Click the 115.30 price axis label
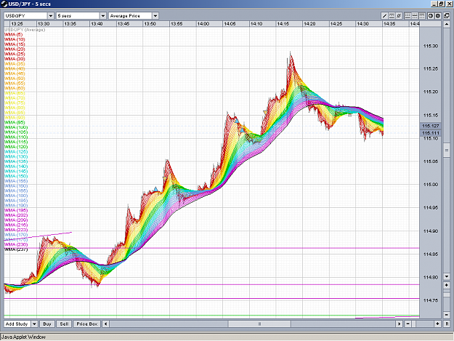The height and width of the screenshot is (341, 454). [x=431, y=46]
